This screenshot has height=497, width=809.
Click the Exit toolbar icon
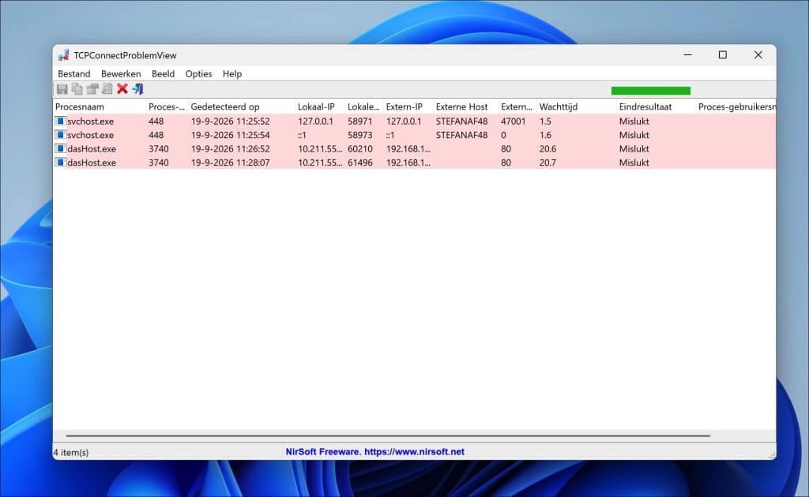pos(137,89)
